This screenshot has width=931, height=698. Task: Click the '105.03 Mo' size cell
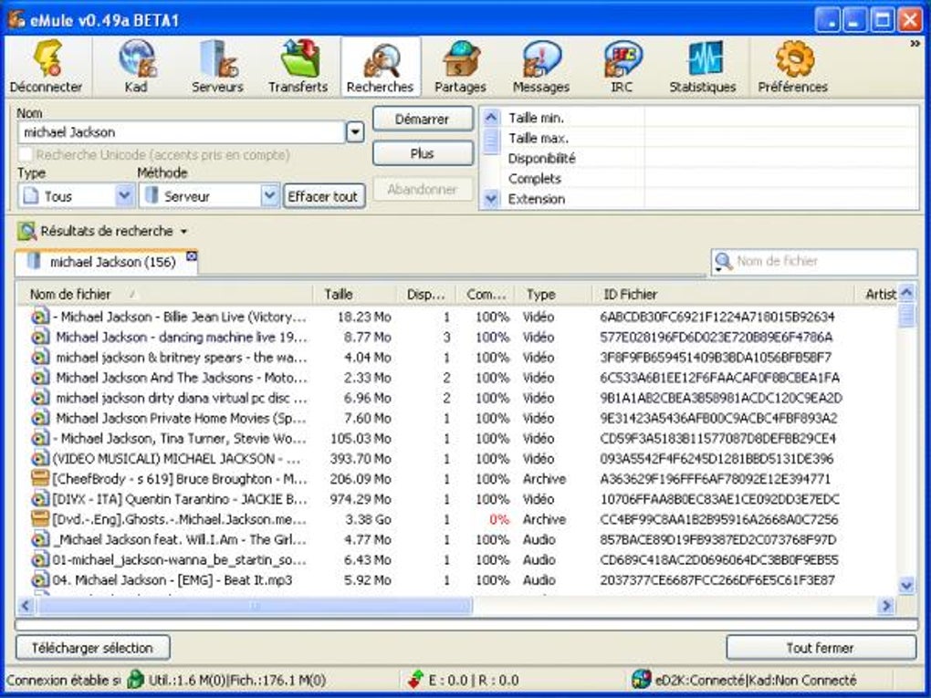[361, 438]
